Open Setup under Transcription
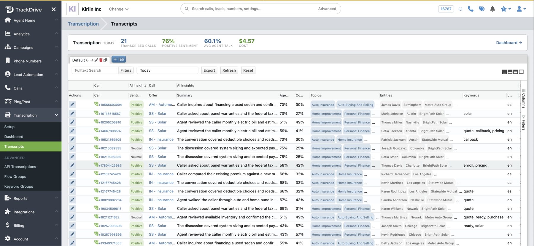Image resolution: width=534 pixels, height=246 pixels. click(x=9, y=127)
